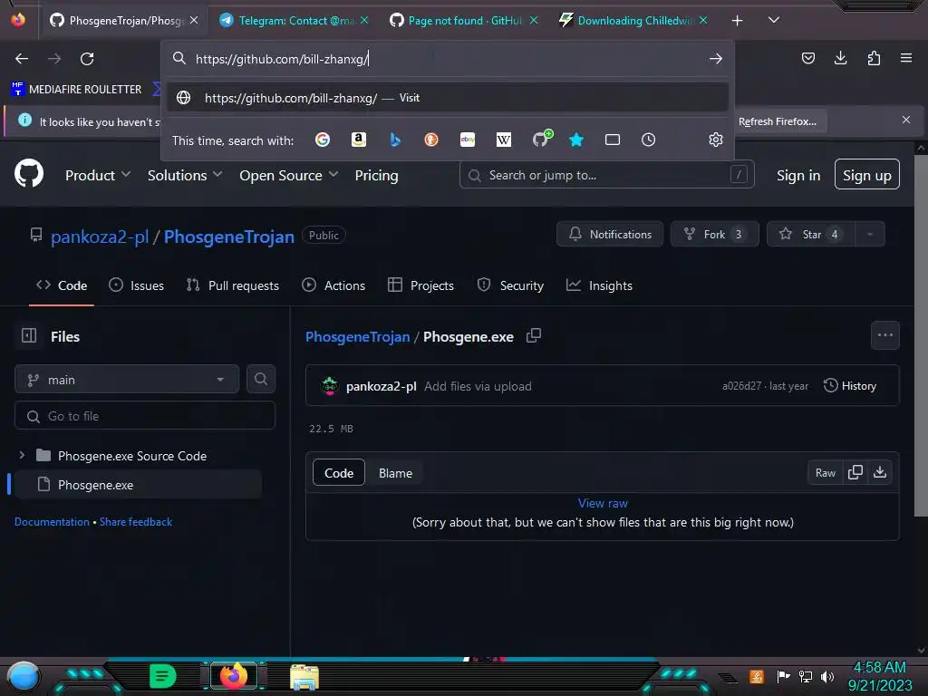Copy raw file contents icon
This screenshot has height=696, width=928.
tap(855, 472)
